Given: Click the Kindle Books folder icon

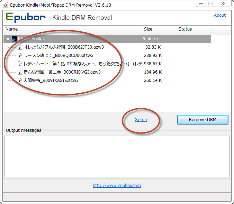Looking at the screenshot, I should click(14, 39).
